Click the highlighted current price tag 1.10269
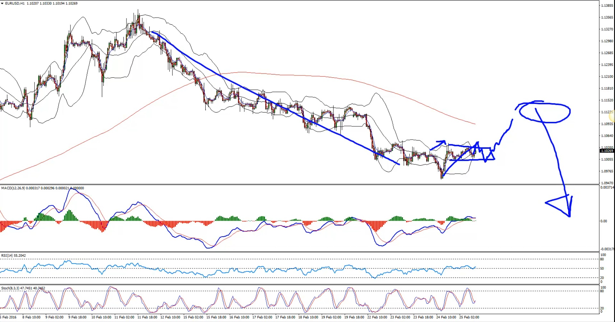 pos(607,151)
